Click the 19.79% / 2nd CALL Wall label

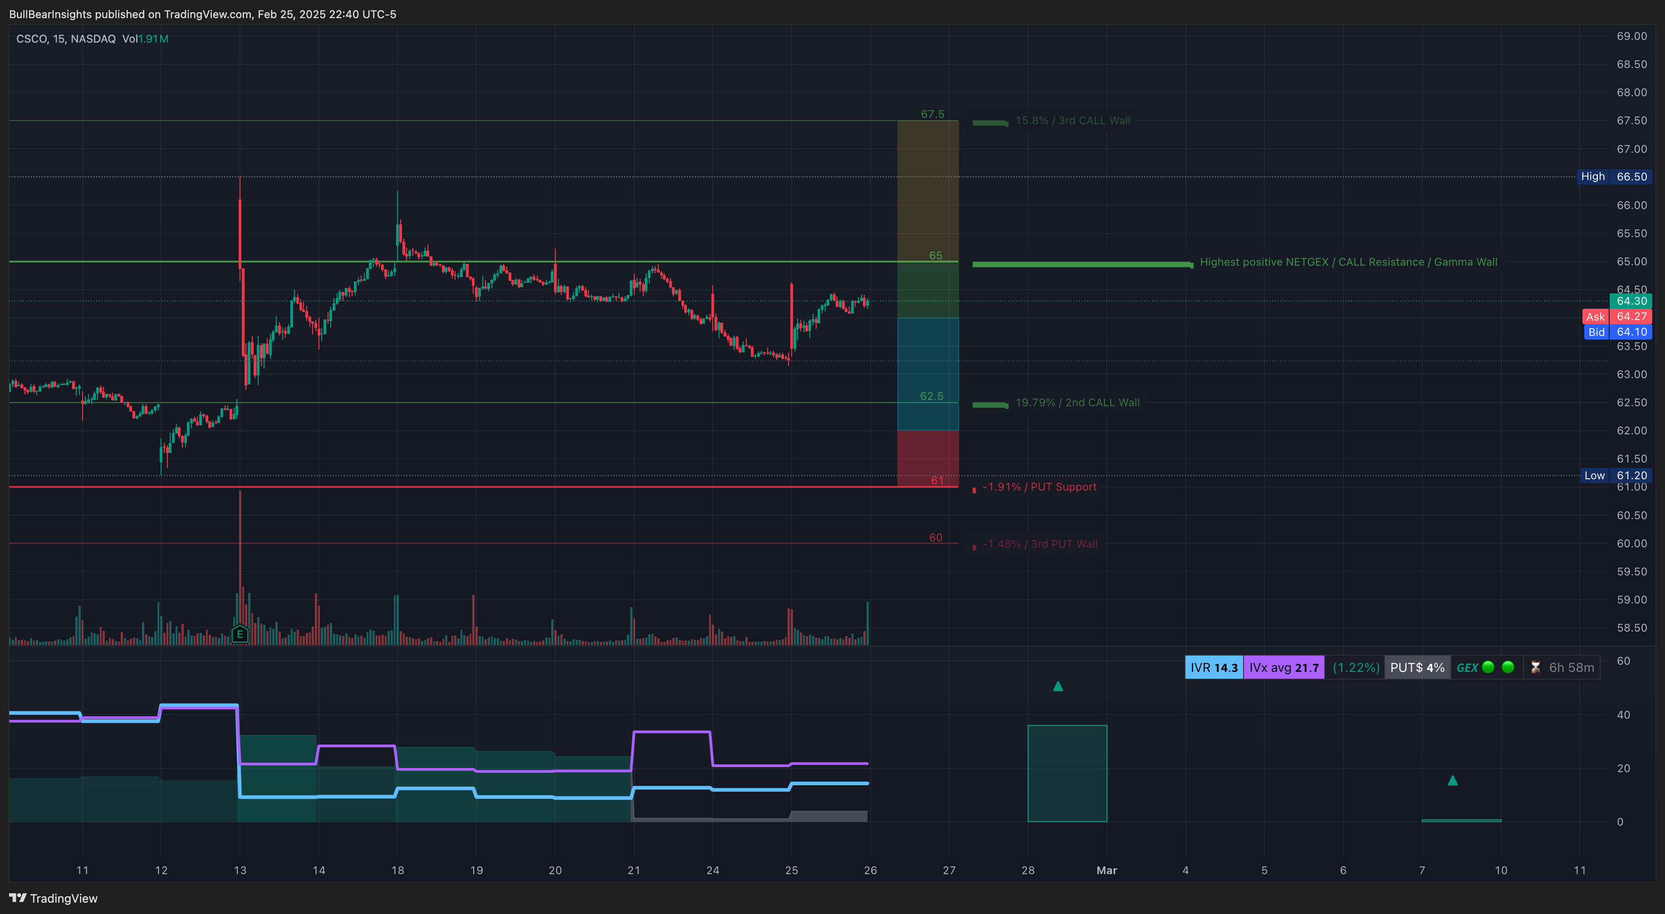(x=1077, y=403)
